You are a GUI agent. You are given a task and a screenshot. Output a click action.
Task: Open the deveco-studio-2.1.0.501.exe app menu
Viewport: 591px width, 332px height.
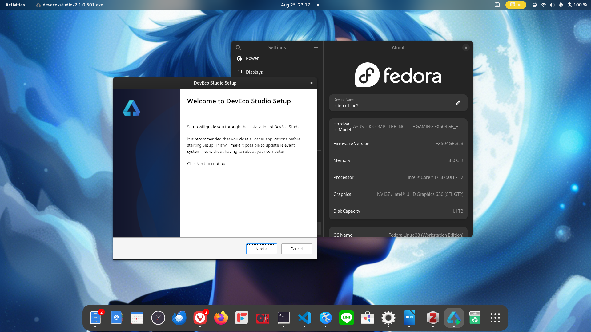click(x=69, y=5)
